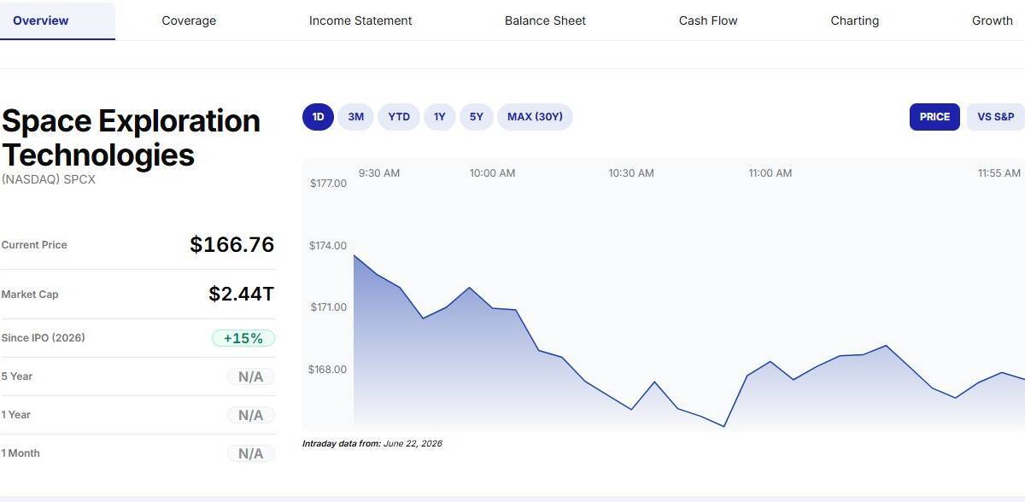Click the +15% since IPO badge
Viewport: 1025px width, 502px height.
[243, 338]
